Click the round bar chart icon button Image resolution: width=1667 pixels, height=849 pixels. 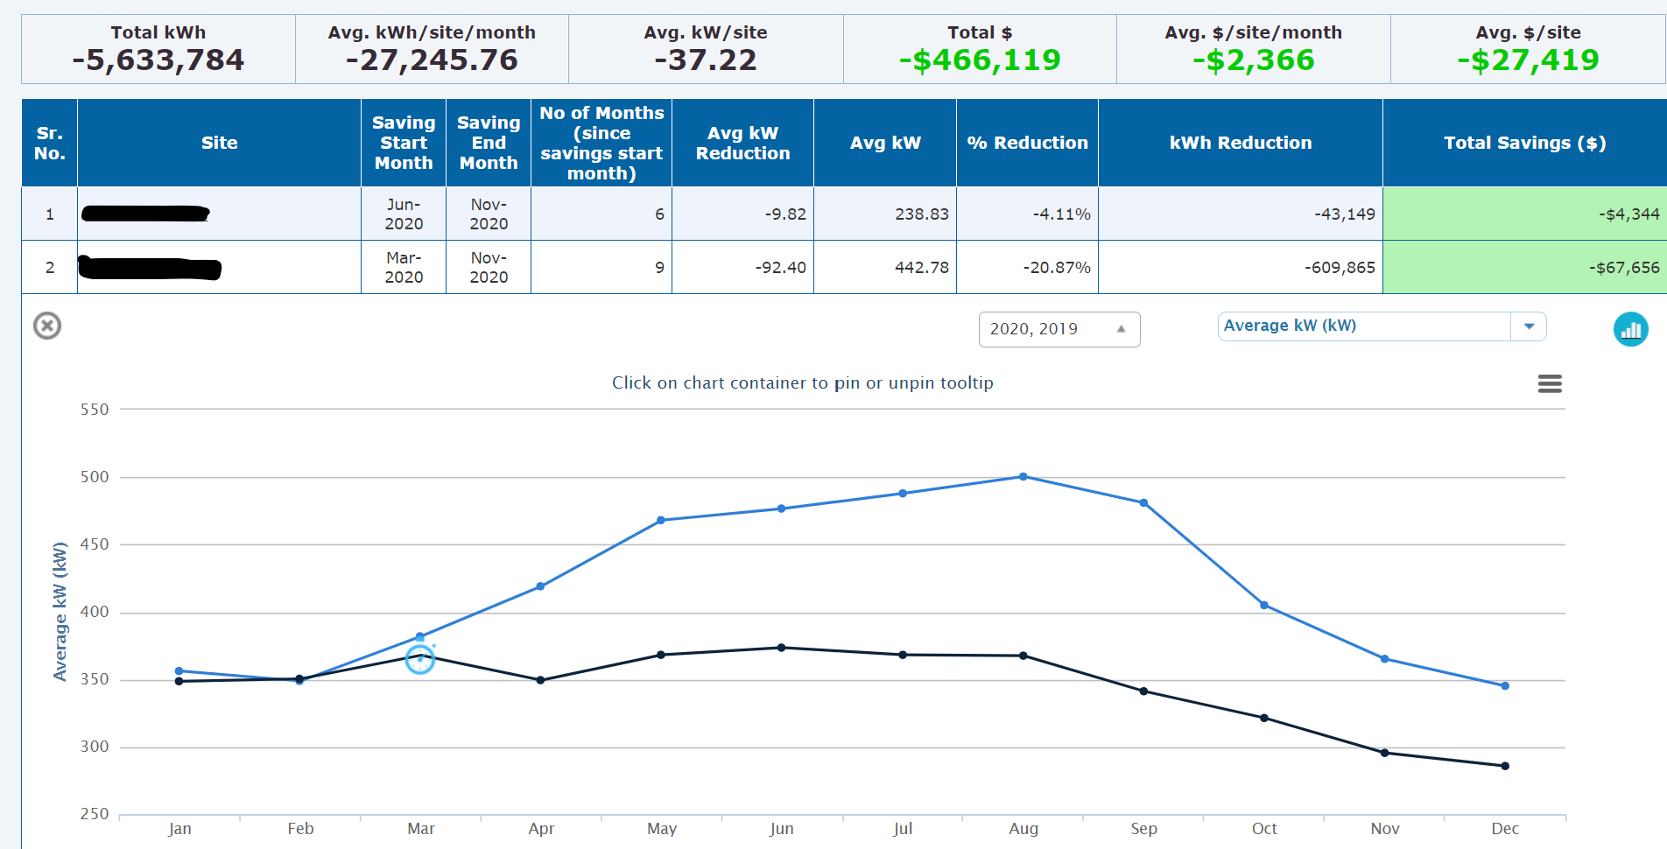(x=1630, y=329)
